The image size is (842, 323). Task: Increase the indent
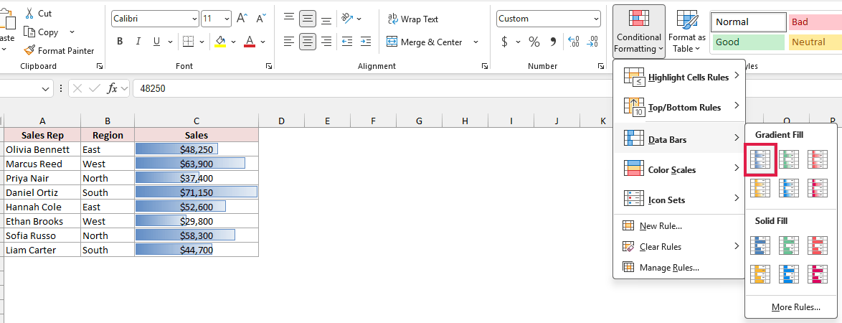[366, 42]
